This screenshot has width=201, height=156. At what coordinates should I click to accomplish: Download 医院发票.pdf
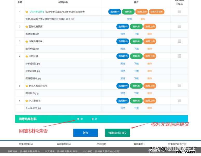pos(136,34)
